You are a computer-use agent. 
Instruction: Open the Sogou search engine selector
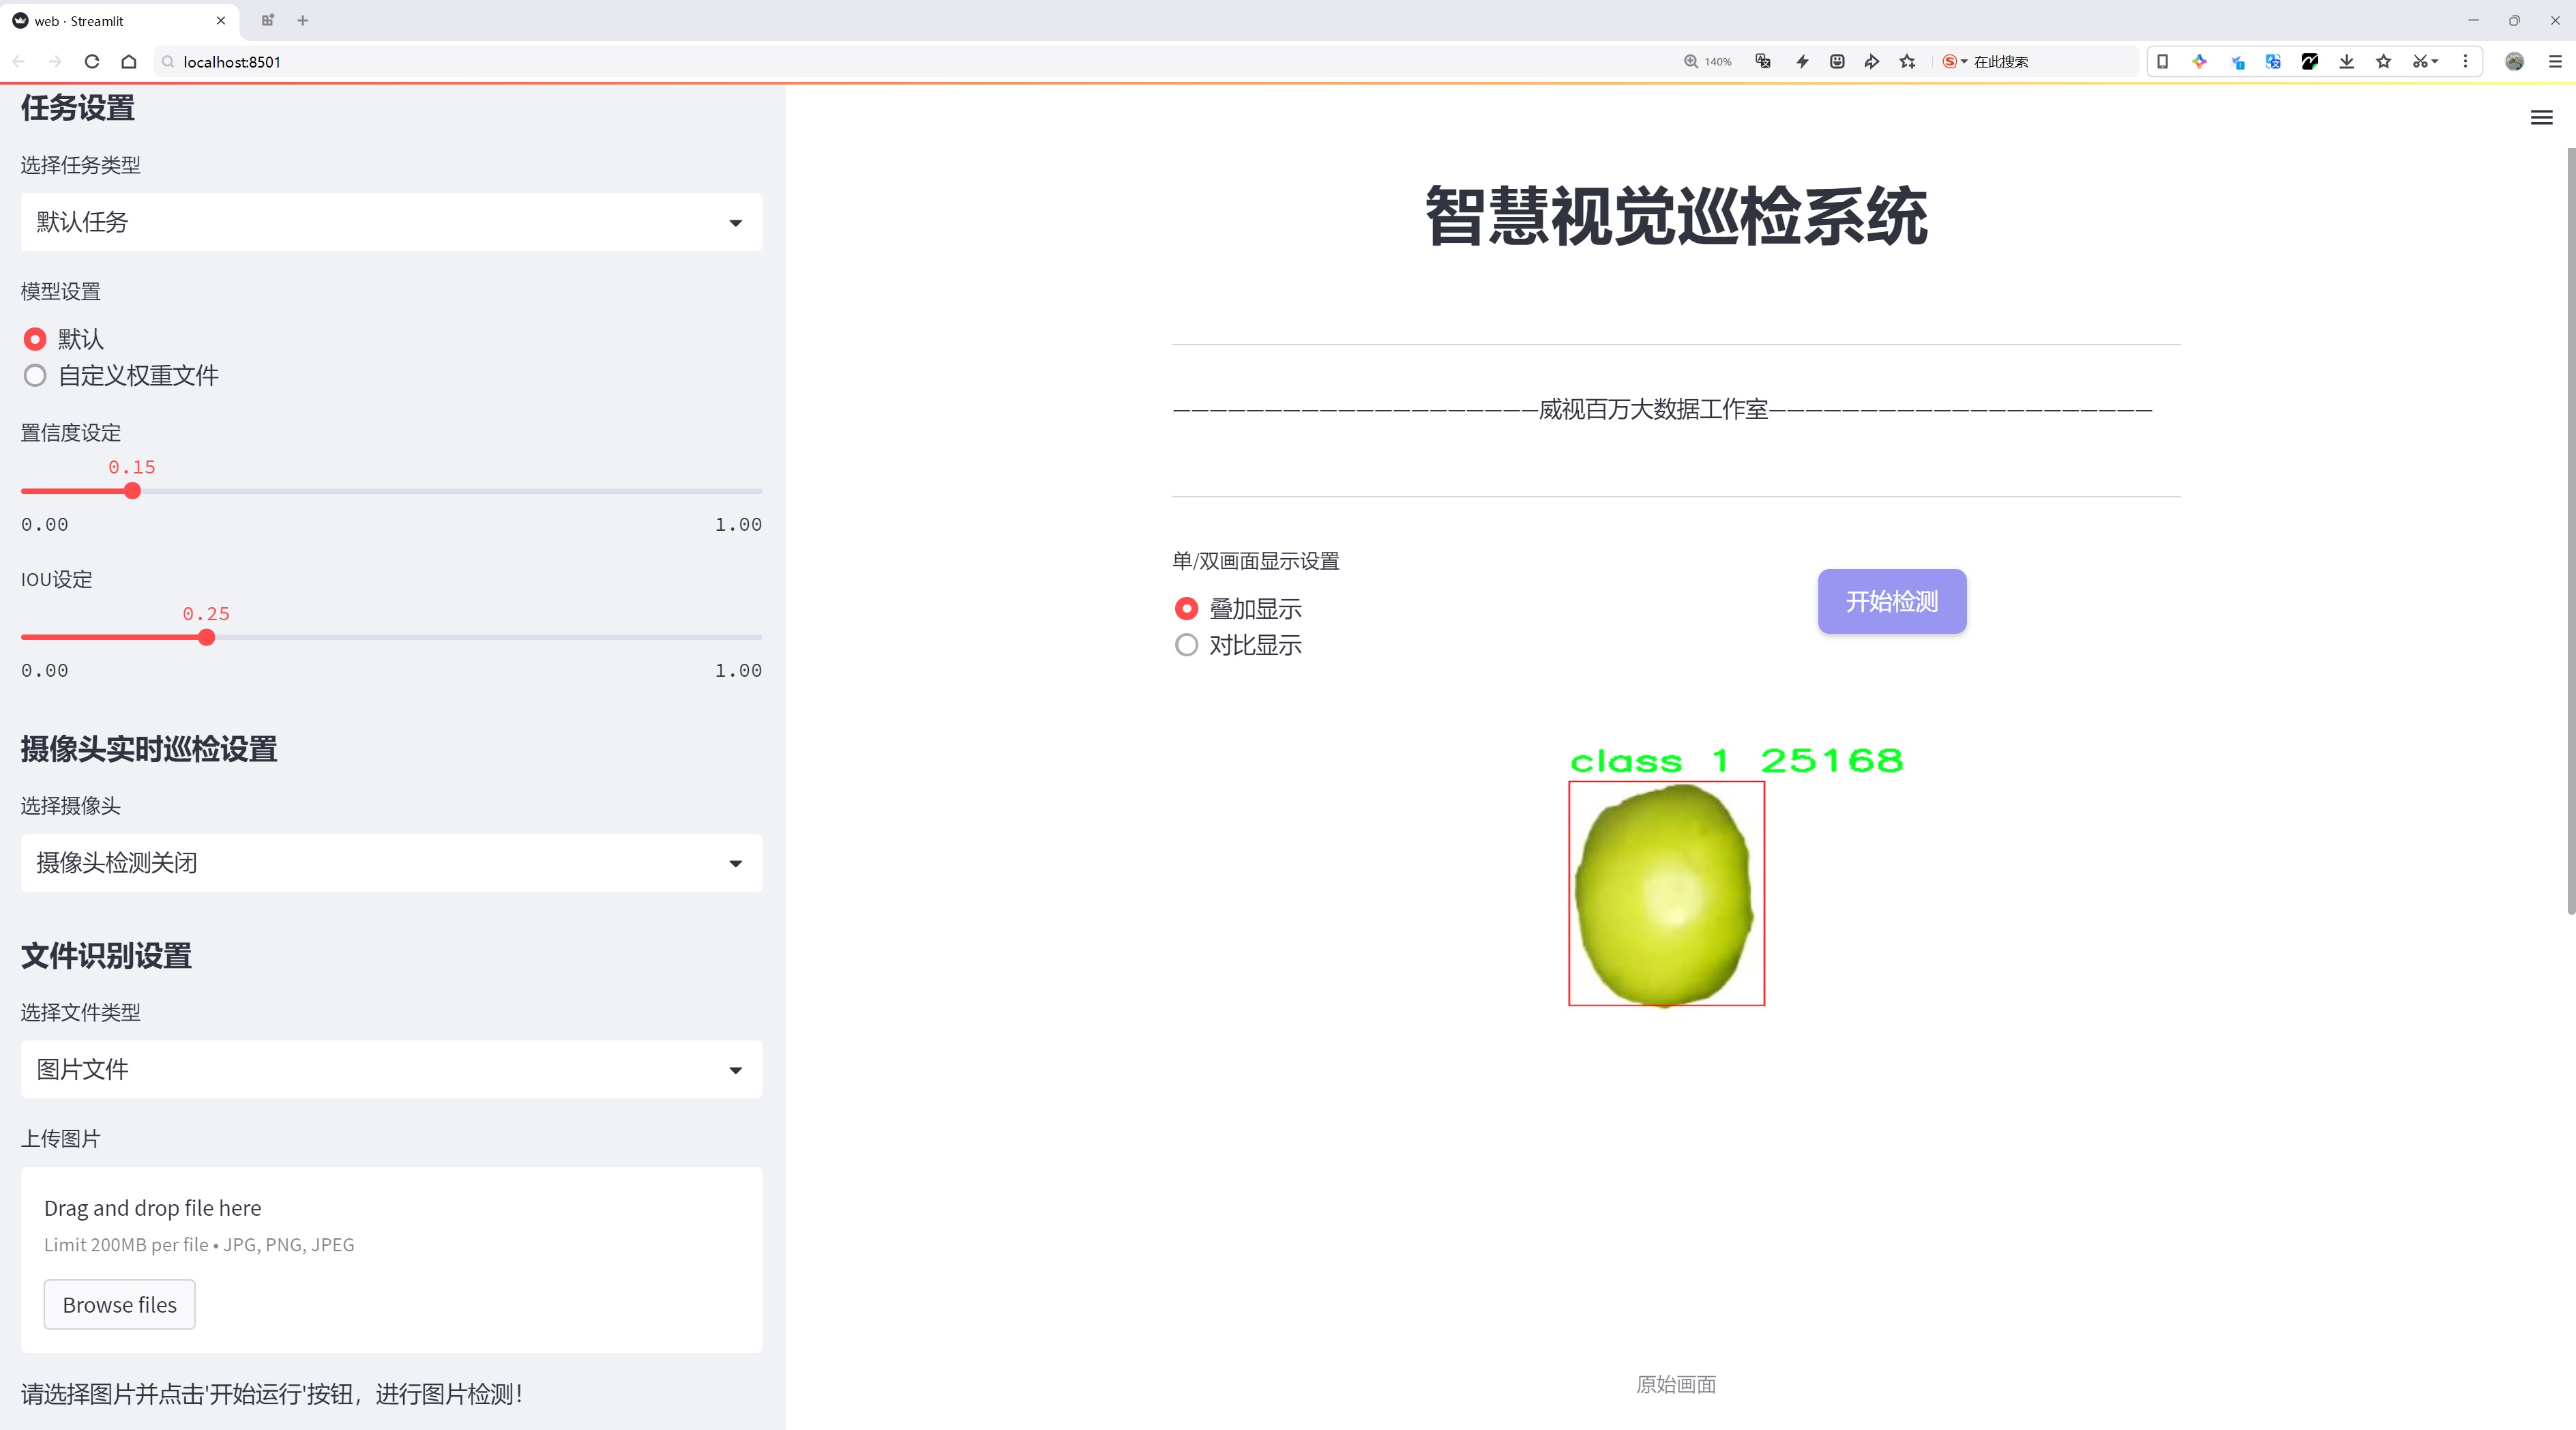1954,61
